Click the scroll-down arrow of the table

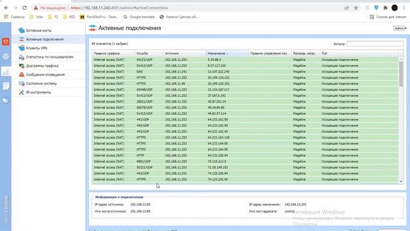pyautogui.click(x=401, y=182)
